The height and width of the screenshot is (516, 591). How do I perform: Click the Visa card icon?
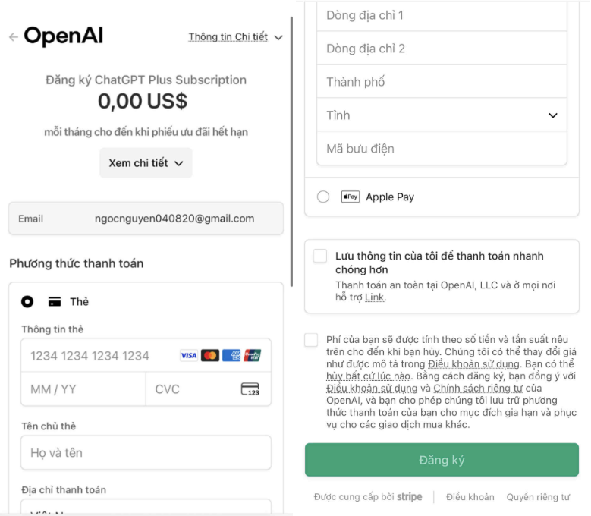[188, 355]
